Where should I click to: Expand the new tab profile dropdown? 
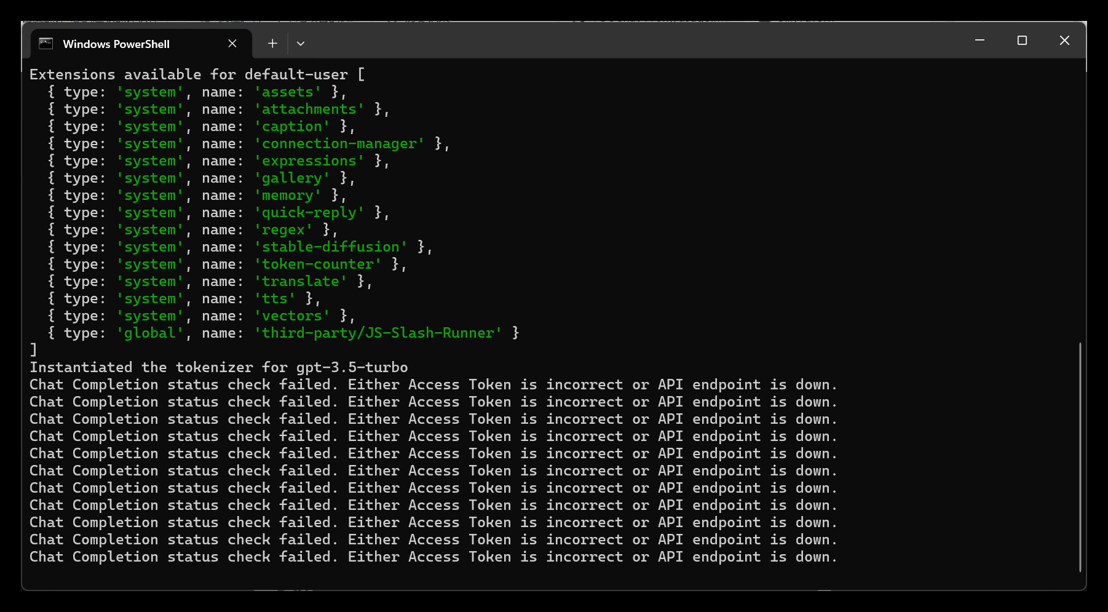click(301, 44)
